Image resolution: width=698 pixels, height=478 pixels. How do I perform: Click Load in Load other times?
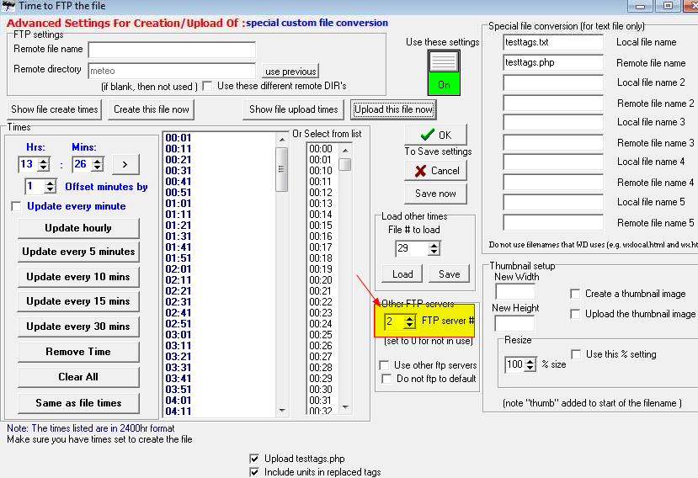tap(402, 274)
